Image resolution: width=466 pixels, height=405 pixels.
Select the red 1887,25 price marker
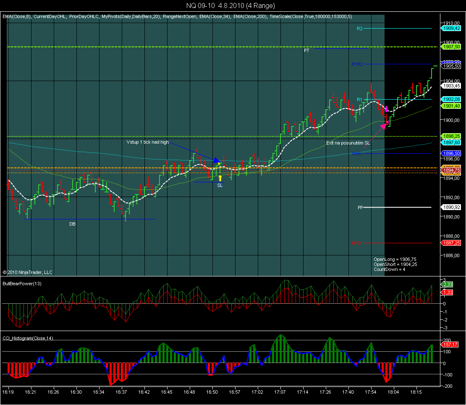pos(451,243)
